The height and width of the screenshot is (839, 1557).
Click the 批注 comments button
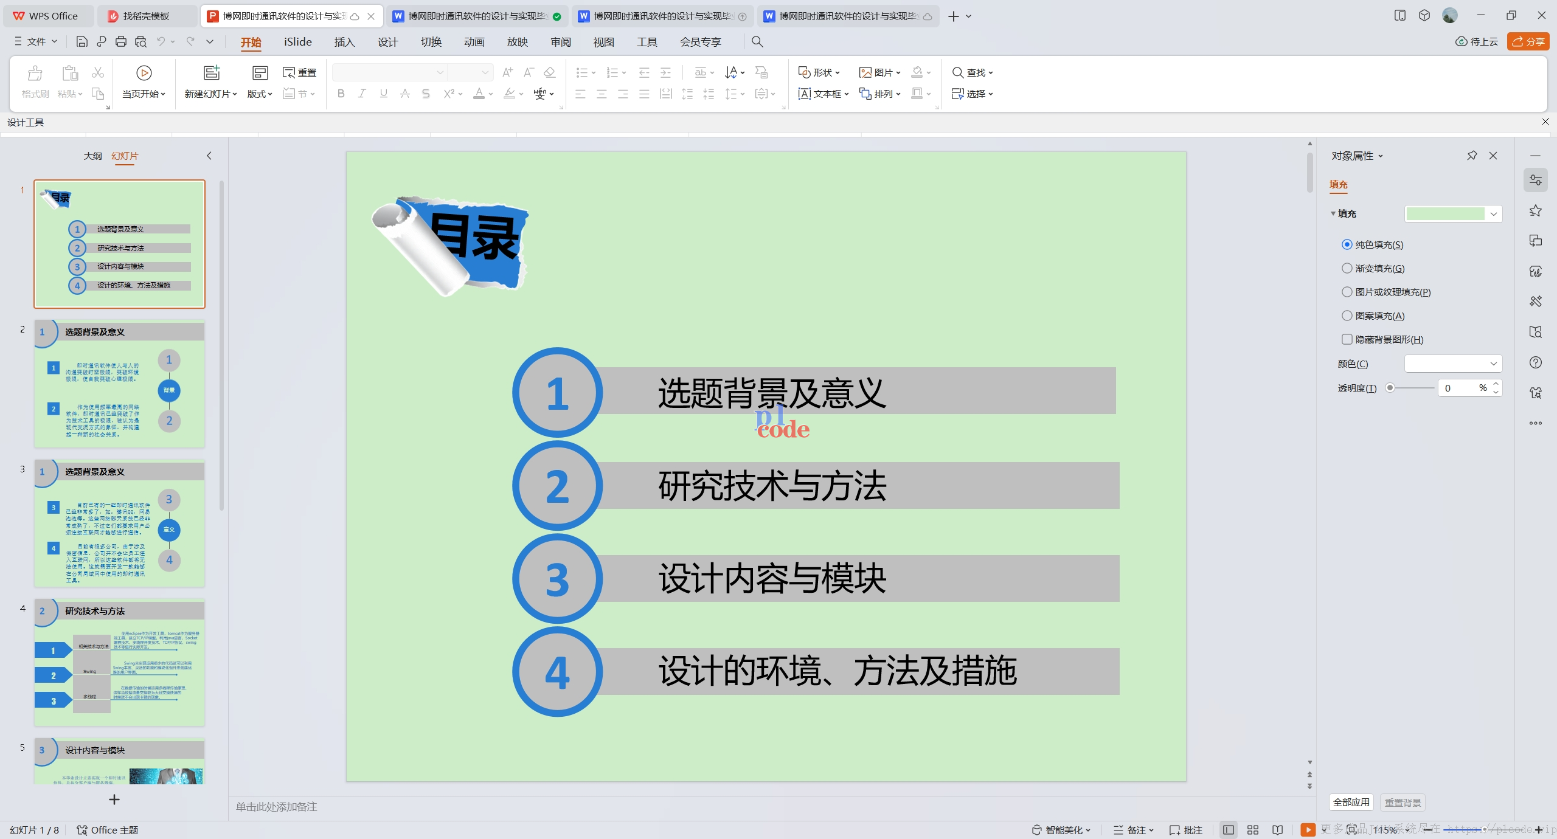pyautogui.click(x=1186, y=830)
